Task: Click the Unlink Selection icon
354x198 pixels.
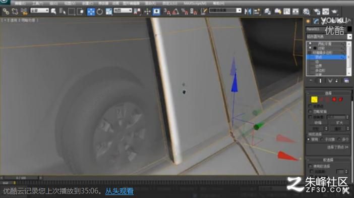Action: coord(15,11)
